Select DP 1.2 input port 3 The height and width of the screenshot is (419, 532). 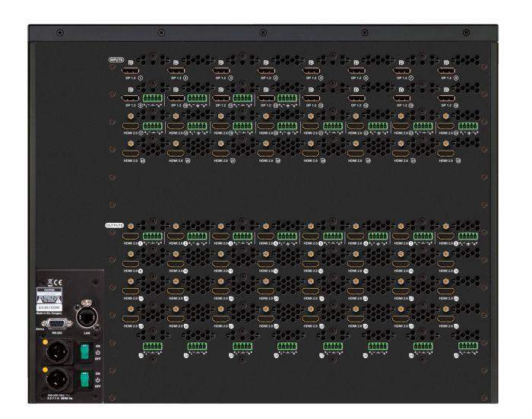(x=221, y=71)
